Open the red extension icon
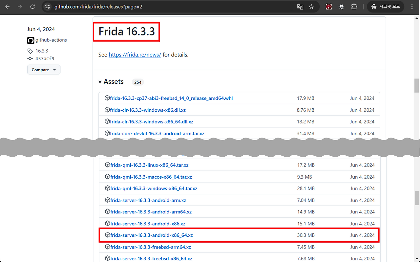Image resolution: width=420 pixels, height=262 pixels. click(x=329, y=7)
